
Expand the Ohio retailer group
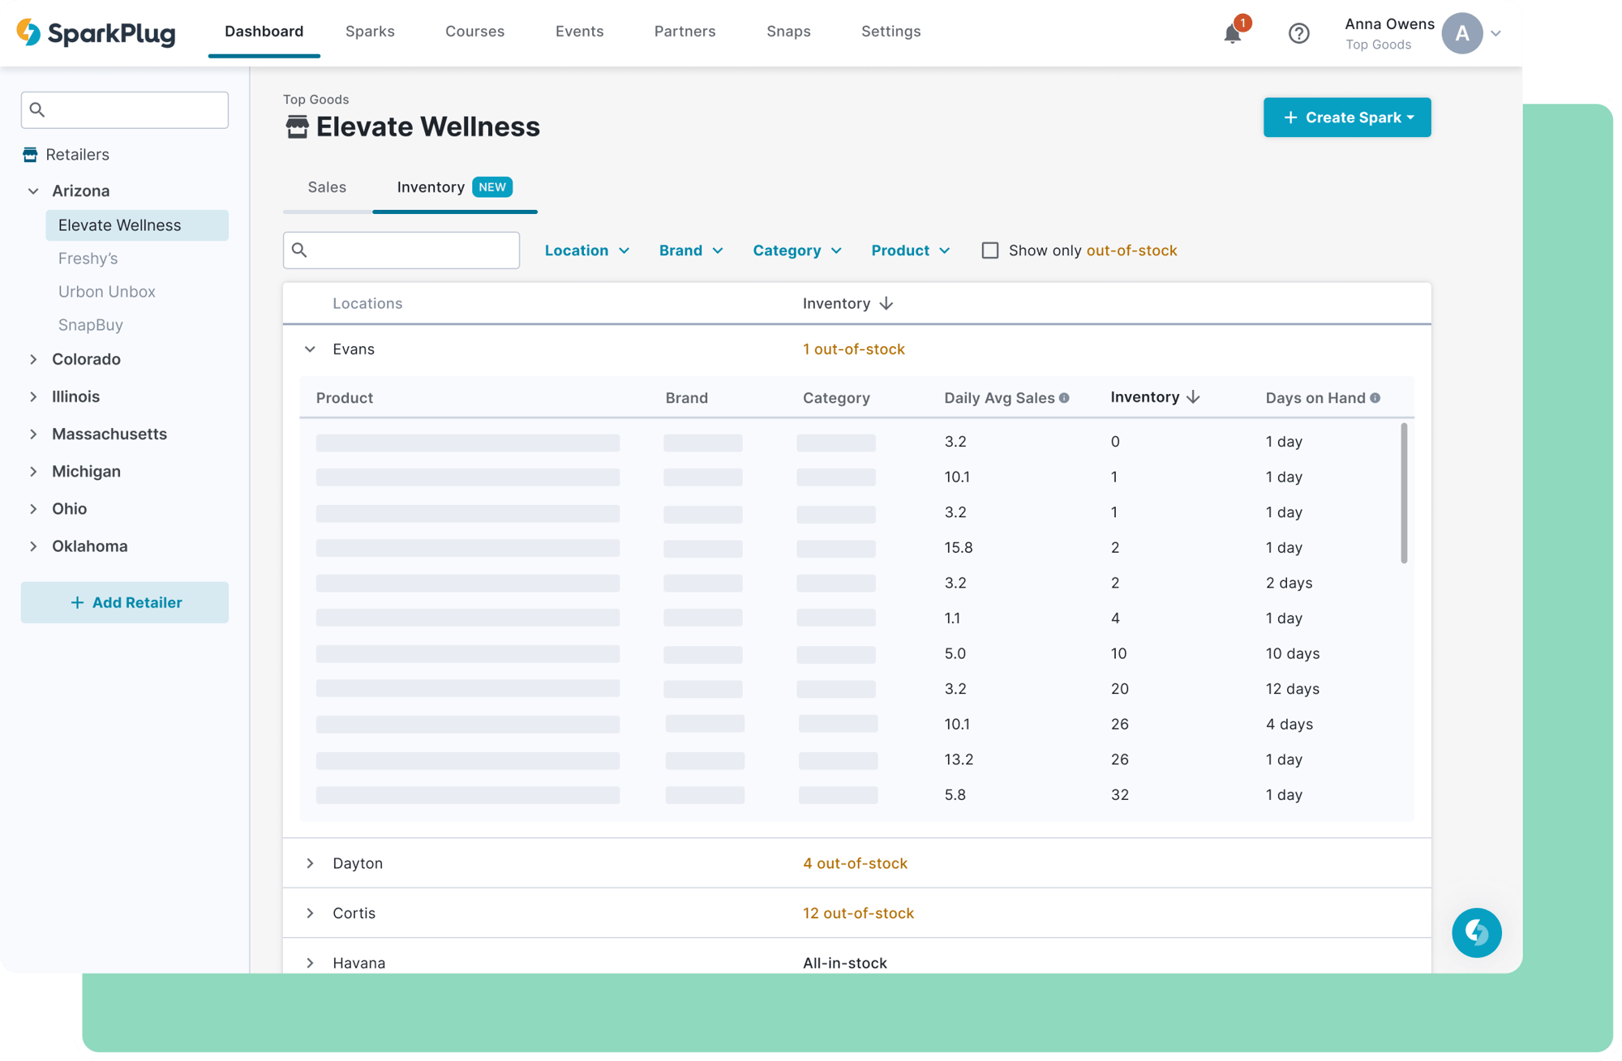tap(33, 508)
